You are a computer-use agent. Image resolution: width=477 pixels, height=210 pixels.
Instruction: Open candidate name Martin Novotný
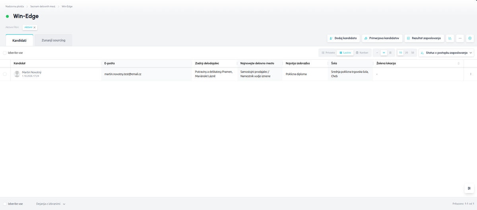tap(32, 72)
